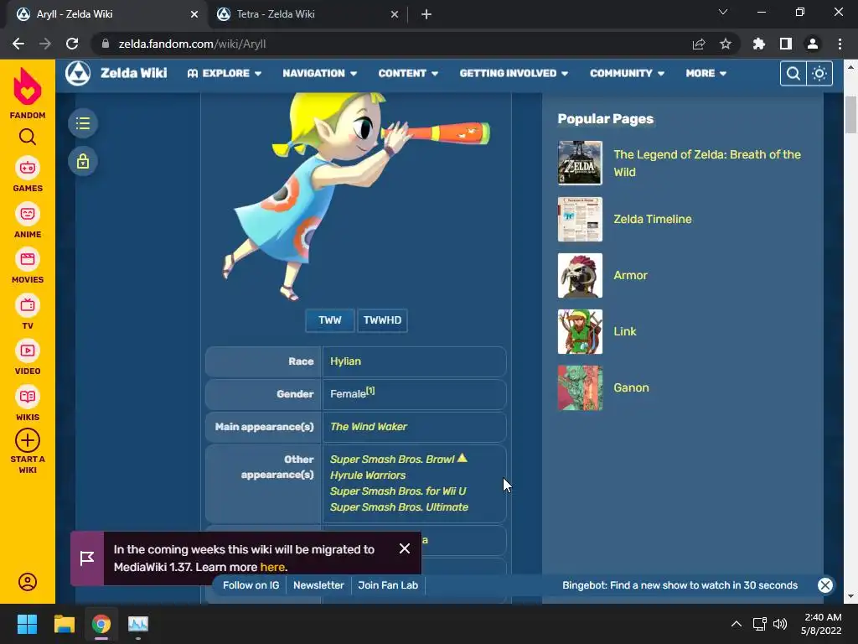Click the Fandom sidebar search icon
The height and width of the screenshot is (644, 858).
(28, 137)
